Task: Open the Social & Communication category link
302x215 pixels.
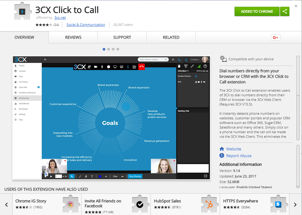Action: click(x=86, y=25)
